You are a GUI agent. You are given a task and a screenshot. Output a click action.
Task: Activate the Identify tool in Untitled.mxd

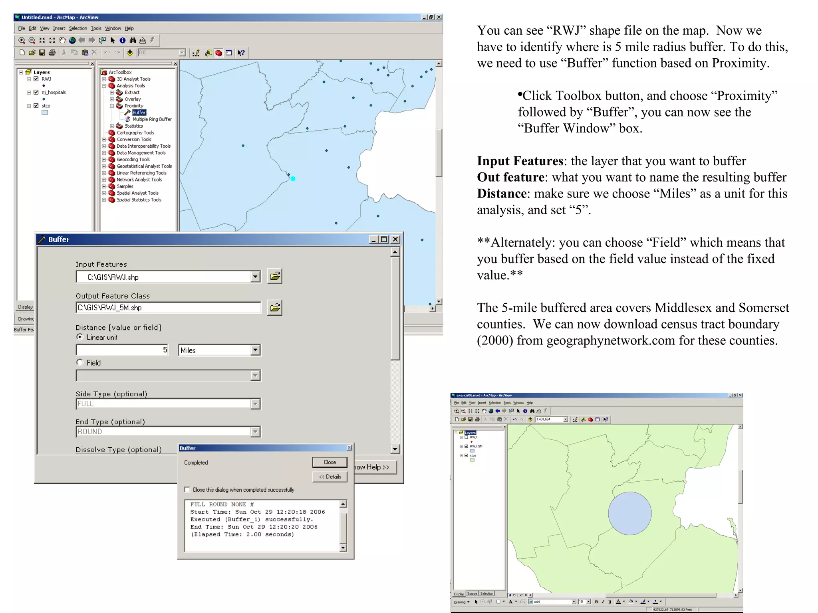[123, 40]
